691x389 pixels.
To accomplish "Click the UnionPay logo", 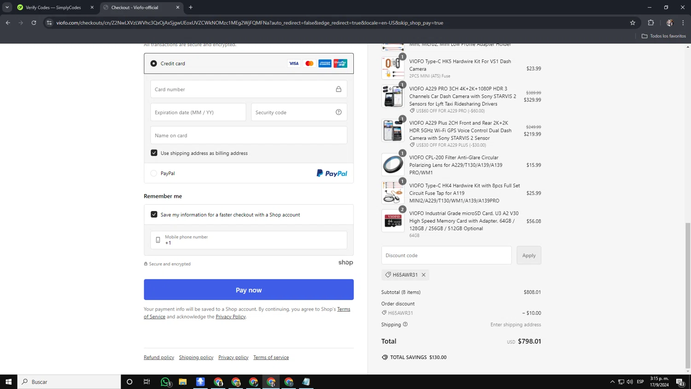I will [x=340, y=64].
